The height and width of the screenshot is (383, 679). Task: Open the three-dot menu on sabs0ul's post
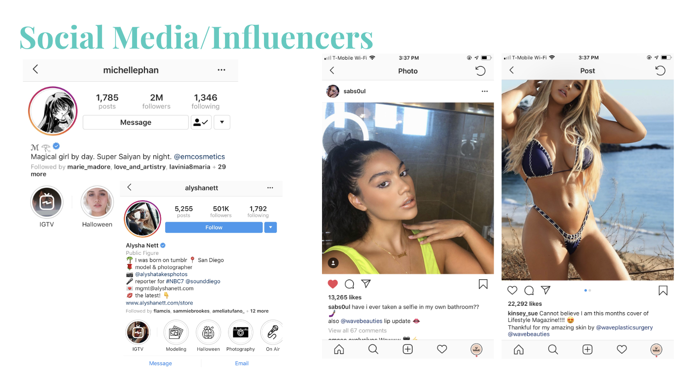click(x=484, y=91)
